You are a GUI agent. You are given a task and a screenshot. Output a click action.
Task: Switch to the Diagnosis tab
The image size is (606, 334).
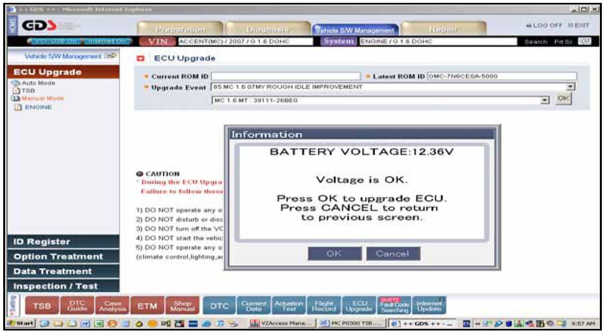coord(267,29)
